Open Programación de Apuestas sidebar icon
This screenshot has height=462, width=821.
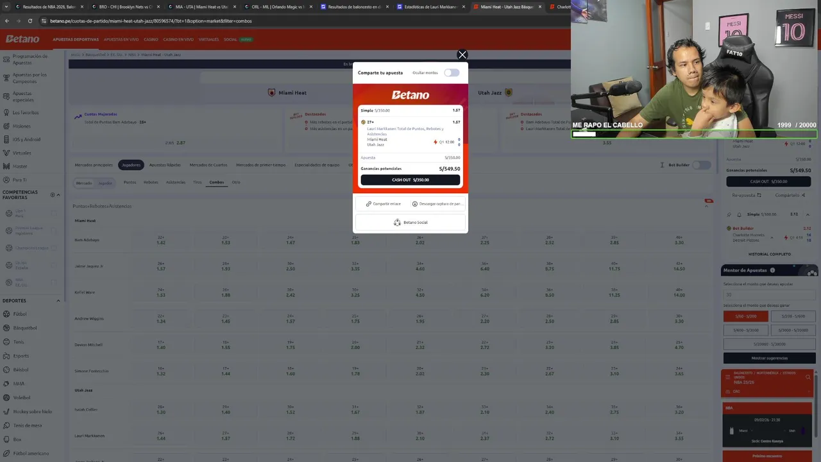(x=6, y=59)
